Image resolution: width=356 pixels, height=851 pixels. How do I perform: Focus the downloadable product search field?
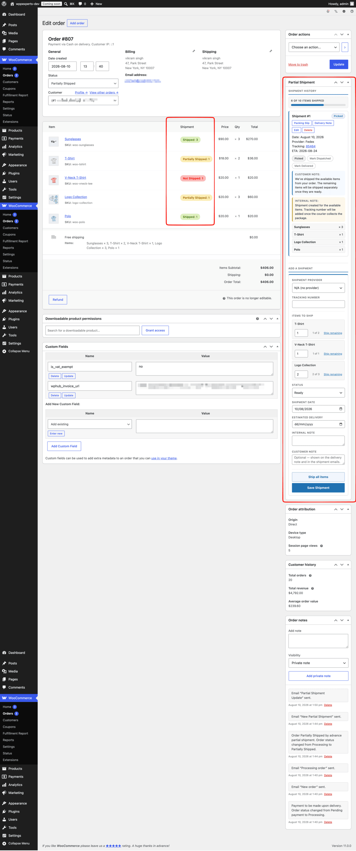pyautogui.click(x=92, y=330)
